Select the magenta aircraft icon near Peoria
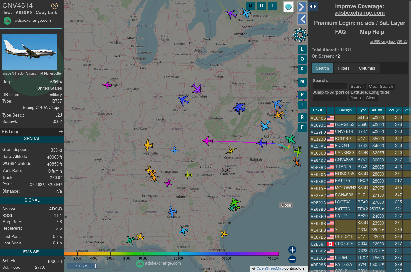This screenshot has width=411, height=272. pyautogui.click(x=107, y=85)
